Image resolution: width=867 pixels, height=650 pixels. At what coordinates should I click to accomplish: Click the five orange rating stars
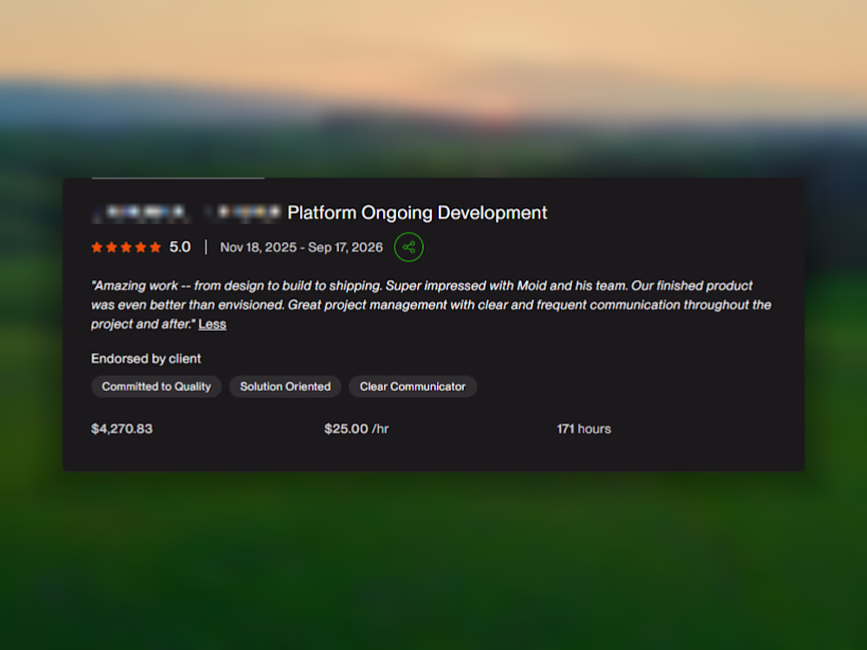pos(126,247)
